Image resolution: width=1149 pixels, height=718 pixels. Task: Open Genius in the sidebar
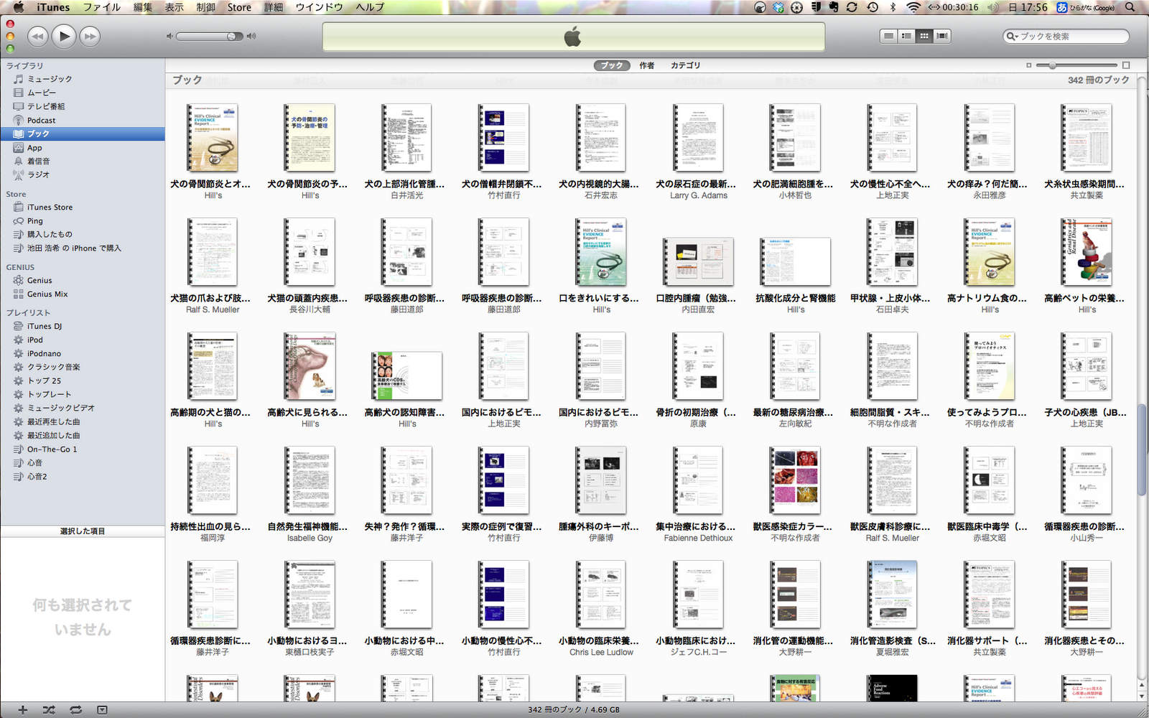(39, 281)
